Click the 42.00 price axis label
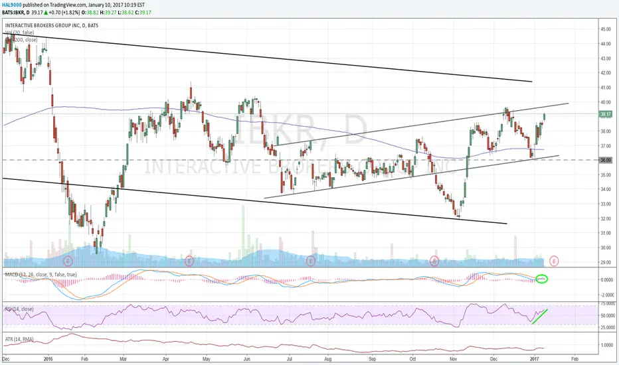This screenshot has height=365, width=619. tap(606, 73)
